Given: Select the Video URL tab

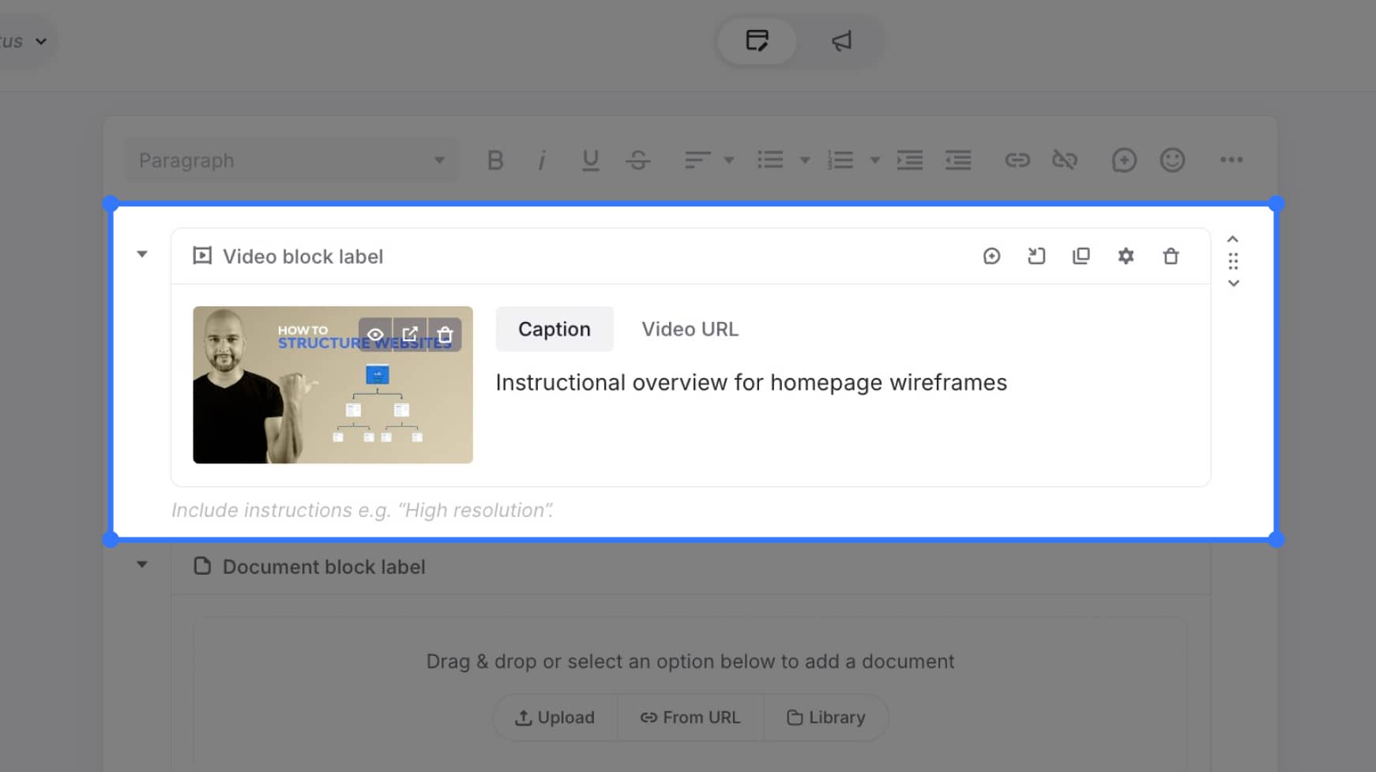Looking at the screenshot, I should tap(690, 329).
